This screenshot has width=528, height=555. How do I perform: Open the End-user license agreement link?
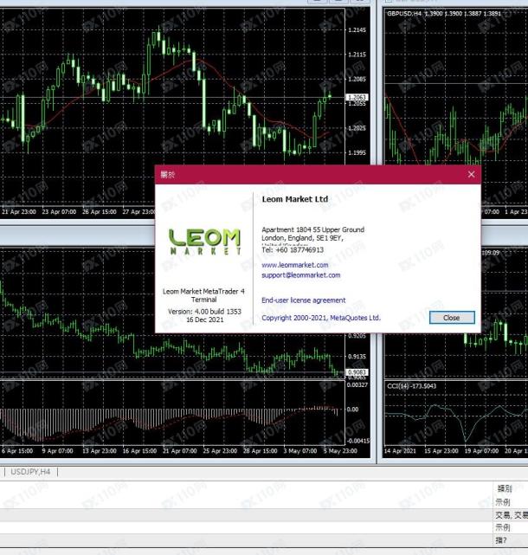pos(303,300)
